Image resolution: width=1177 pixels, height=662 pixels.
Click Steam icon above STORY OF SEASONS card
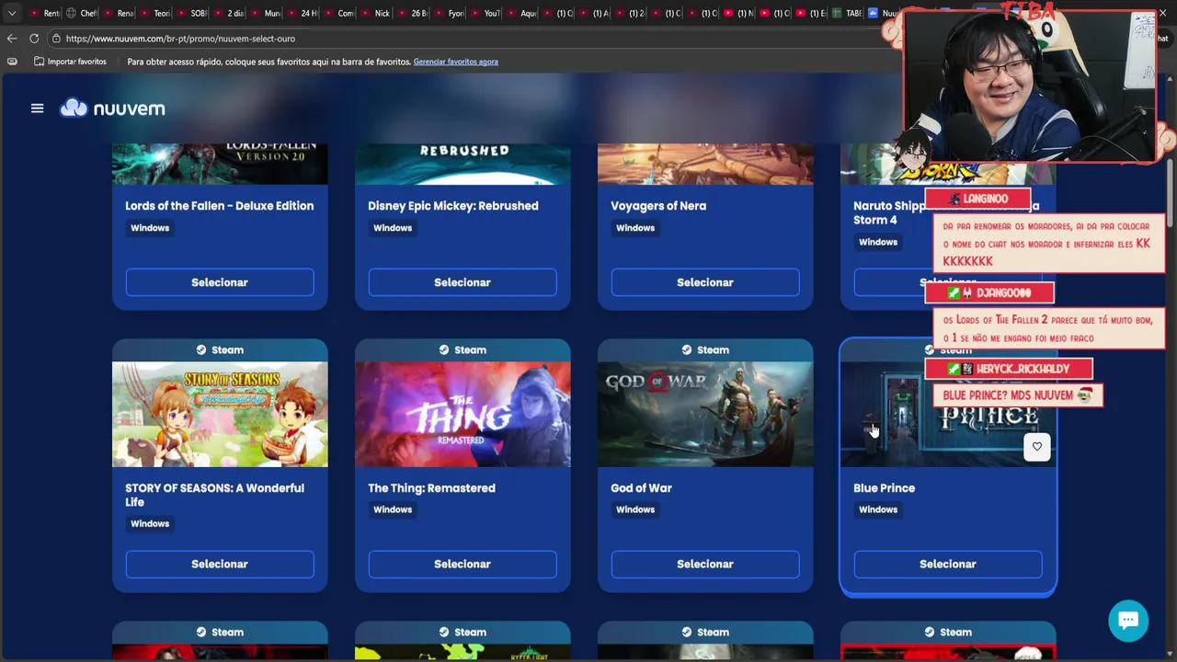tap(201, 349)
